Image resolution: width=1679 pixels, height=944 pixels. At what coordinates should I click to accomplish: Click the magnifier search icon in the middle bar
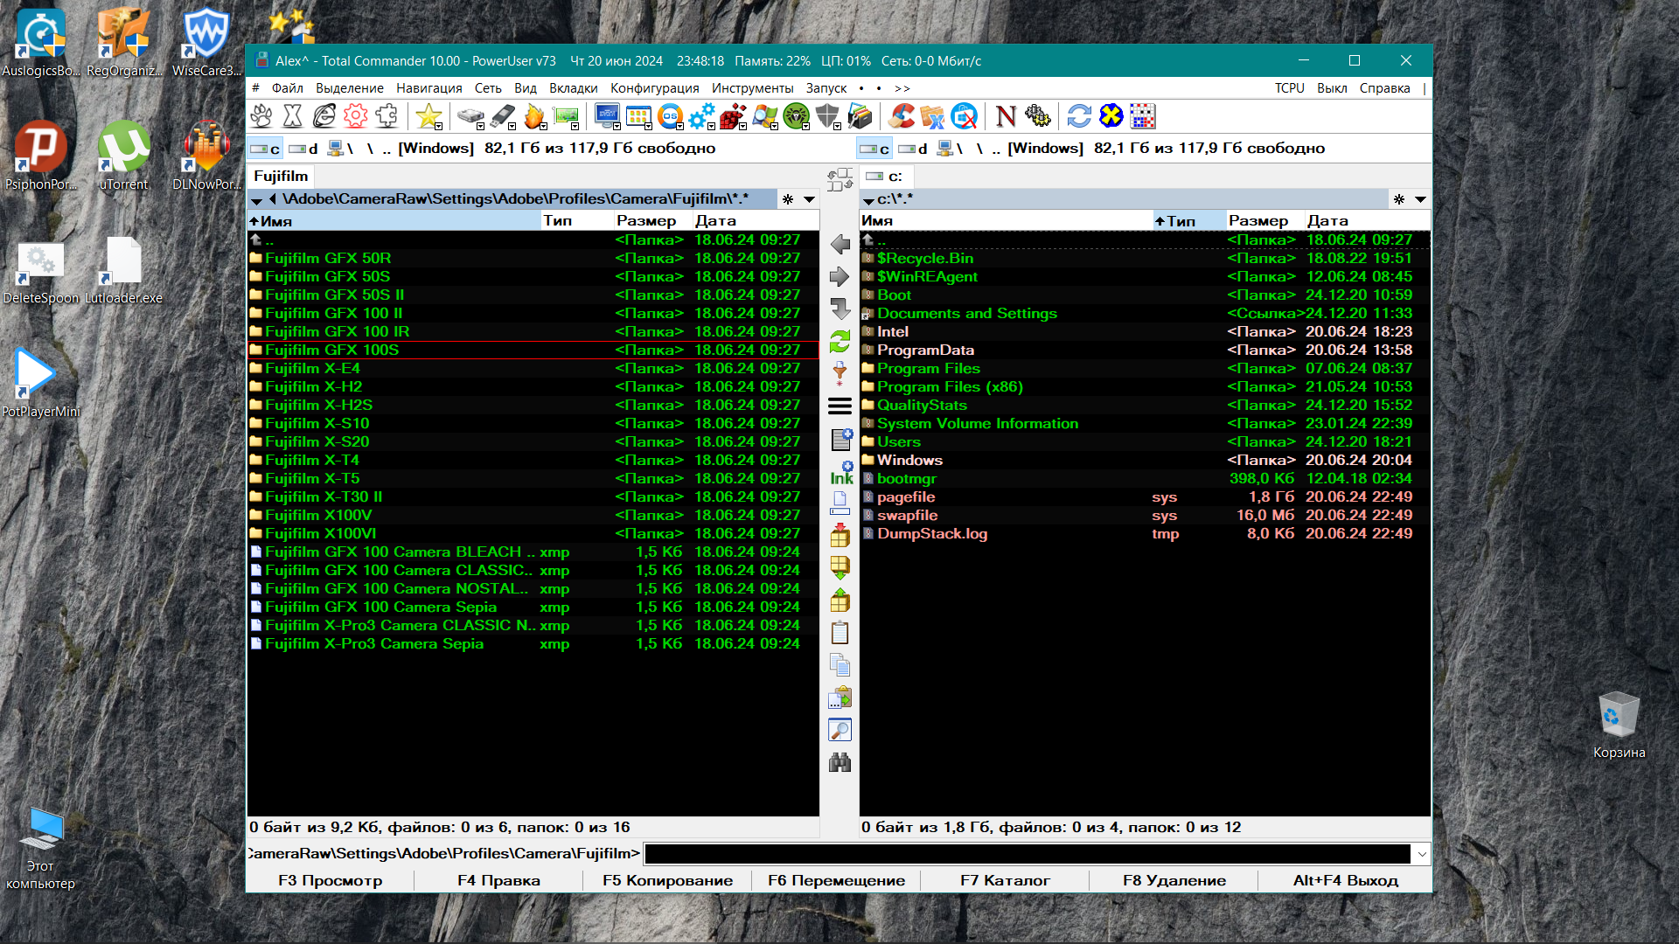click(x=839, y=730)
